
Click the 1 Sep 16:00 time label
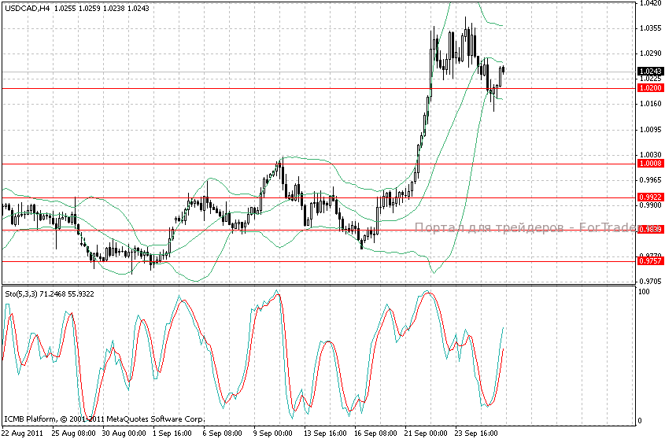(172, 433)
